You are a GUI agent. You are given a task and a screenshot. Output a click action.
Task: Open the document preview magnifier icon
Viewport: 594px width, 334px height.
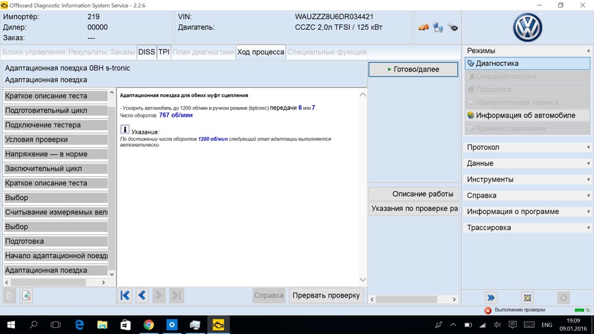pyautogui.click(x=27, y=296)
